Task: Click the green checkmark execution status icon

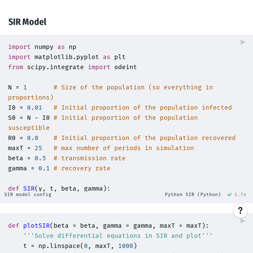Action: pos(229,194)
